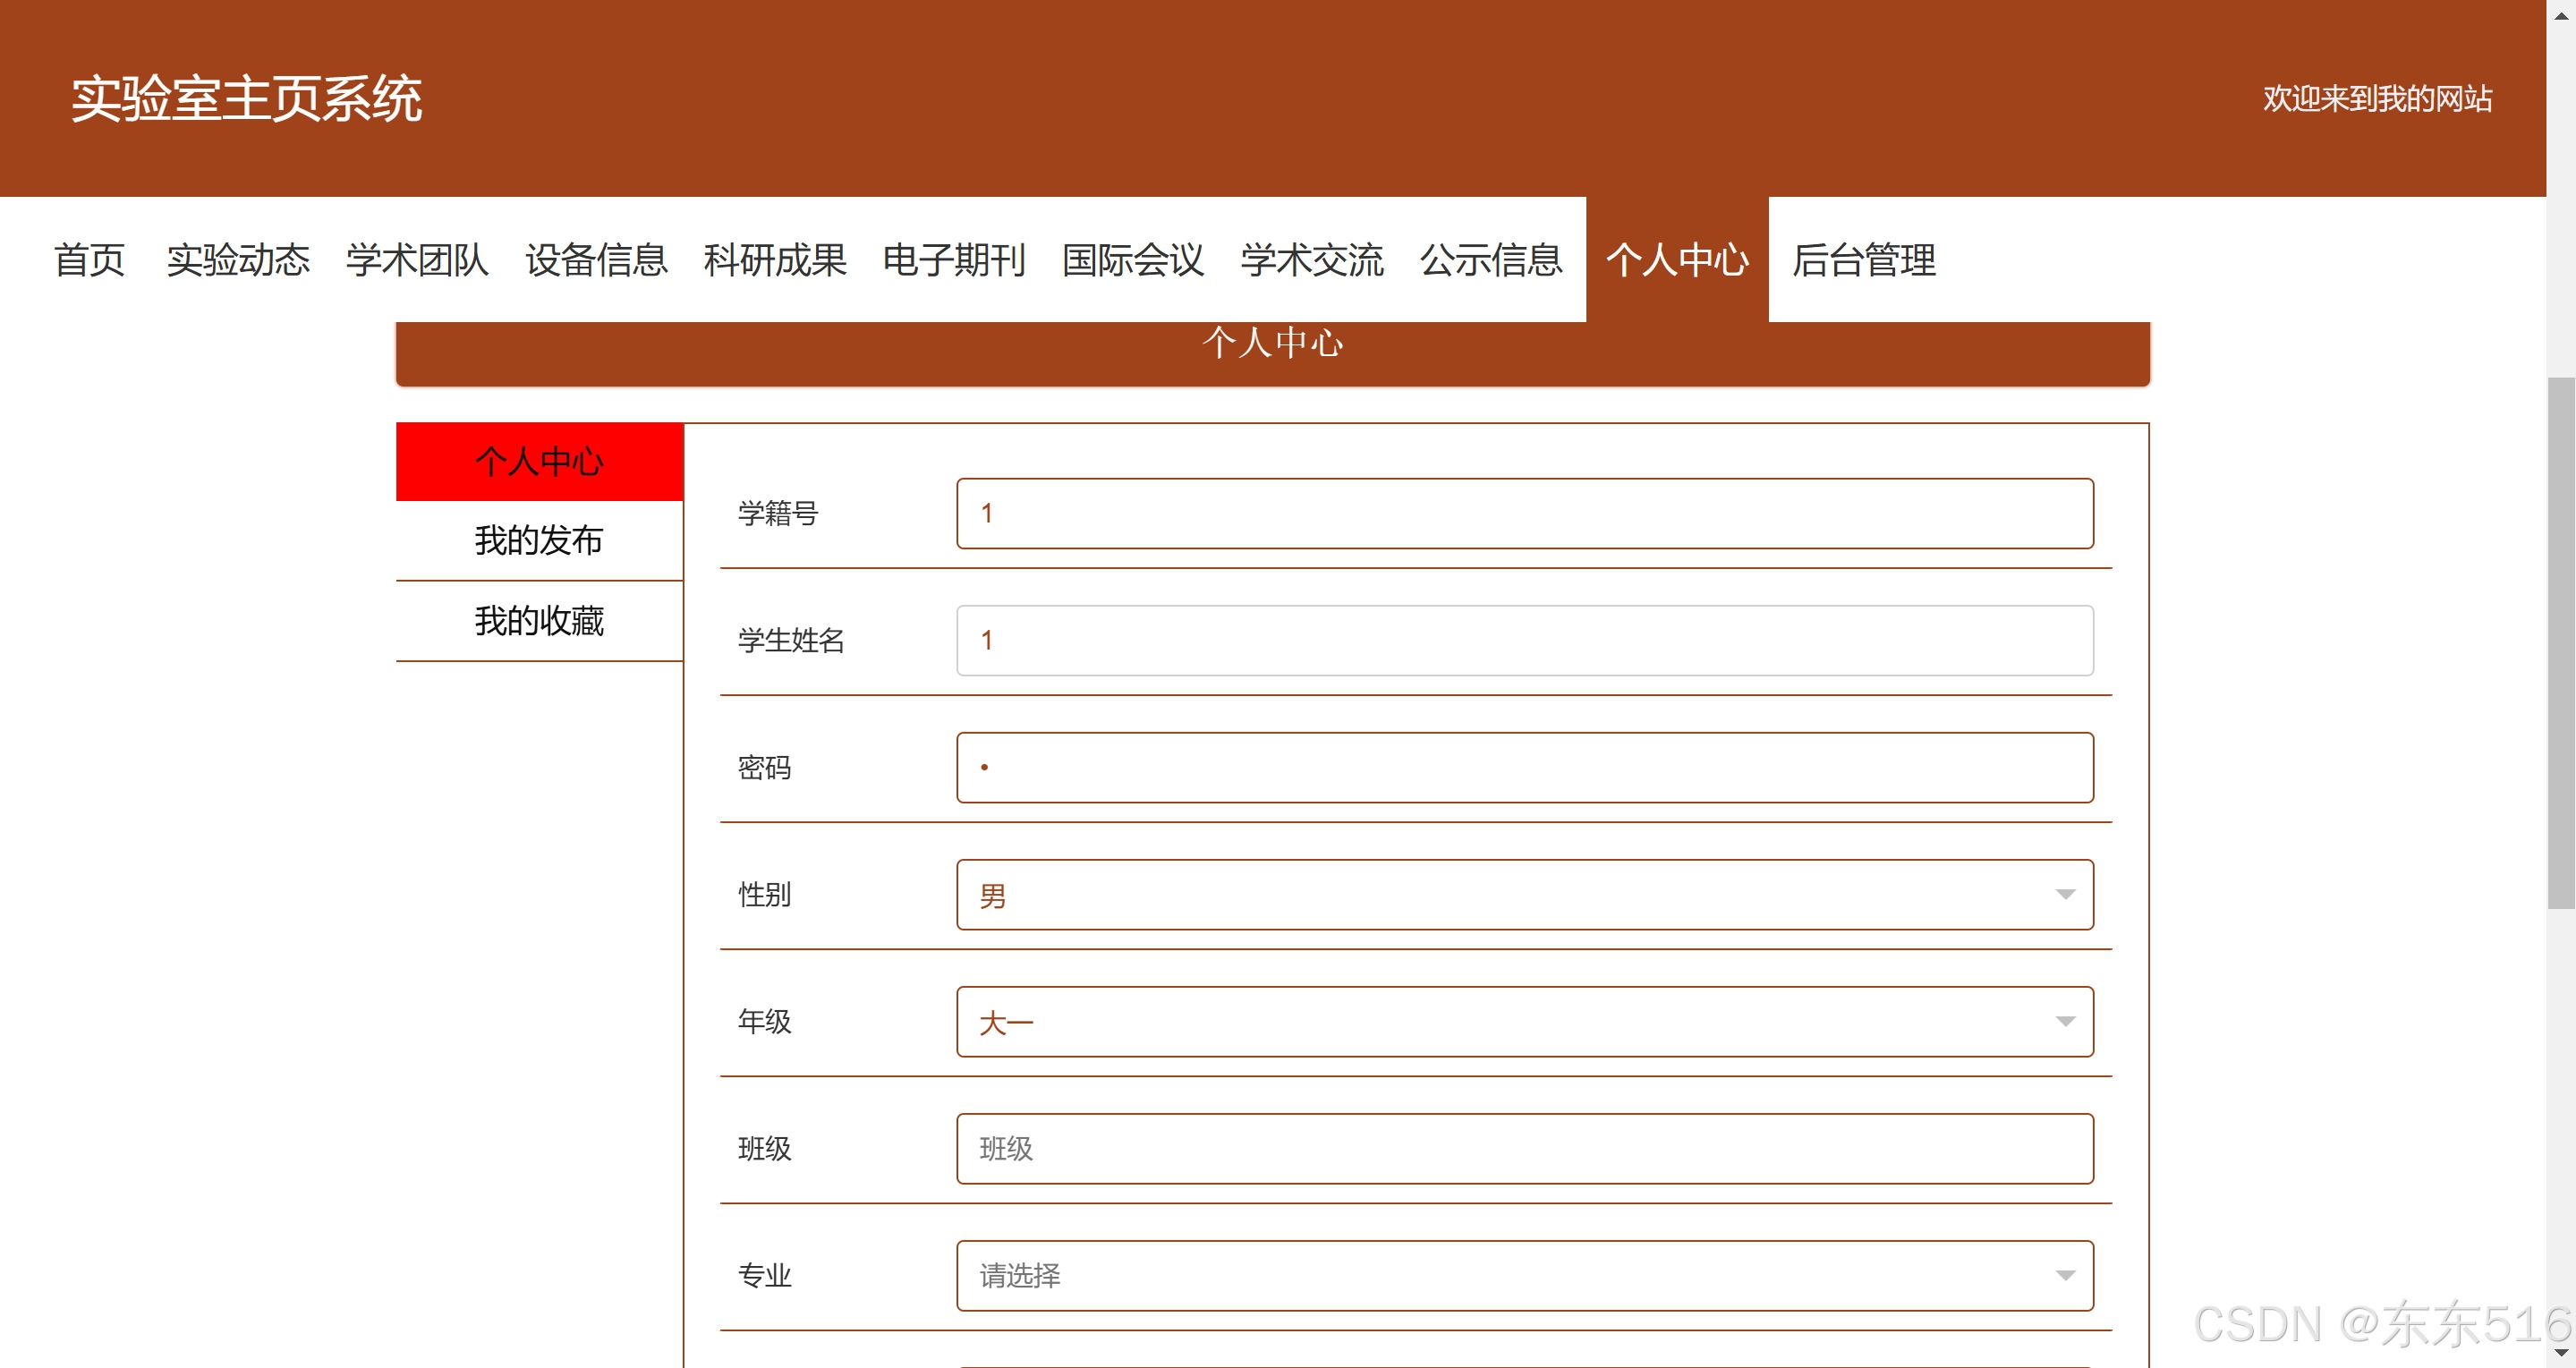Click the 学籍号 input field
2576x1368 pixels.
(x=1523, y=513)
